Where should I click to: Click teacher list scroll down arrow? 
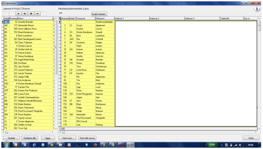(56, 129)
